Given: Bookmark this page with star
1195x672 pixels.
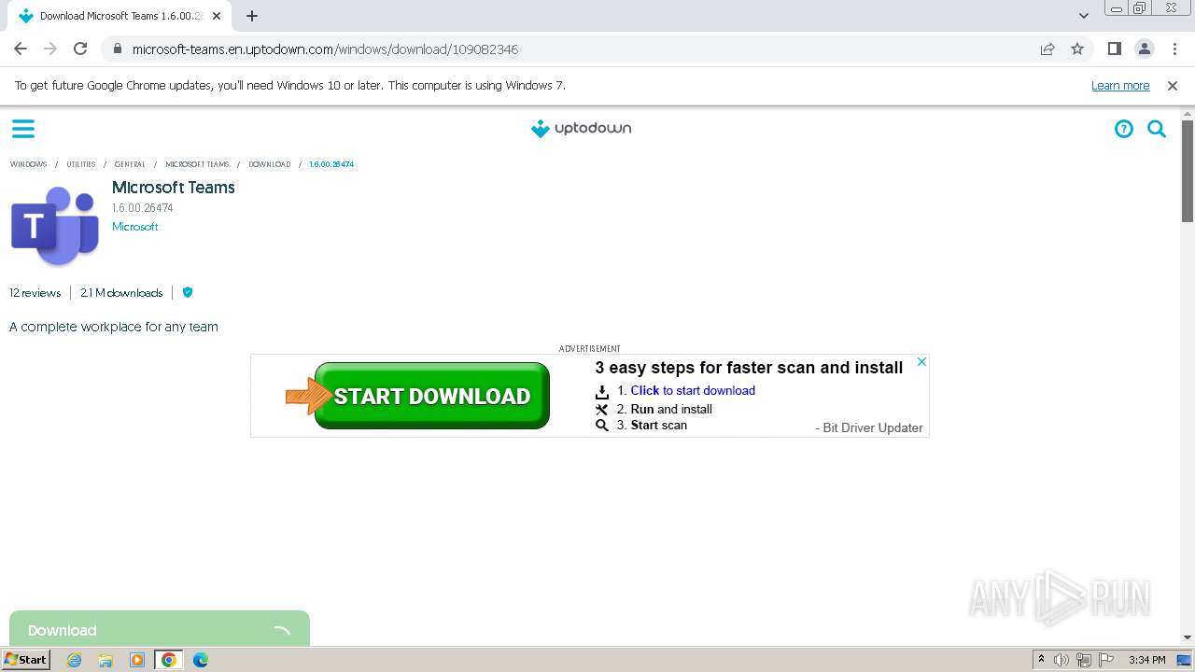Looking at the screenshot, I should coord(1077,49).
